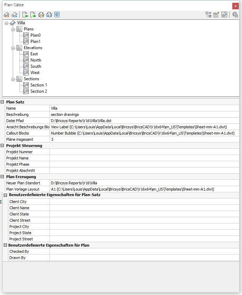Click the settings gear icon in the toolbar

[235, 15]
